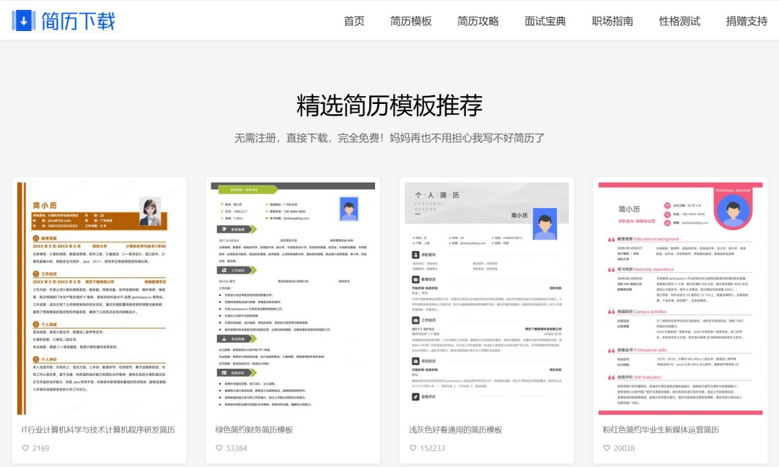779x467 pixels.
Task: Click the heart icon under the pink media template
Action: coord(606,448)
